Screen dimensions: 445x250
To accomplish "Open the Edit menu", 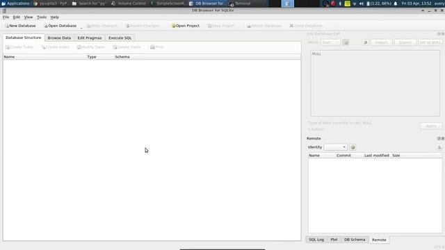I will click(17, 17).
